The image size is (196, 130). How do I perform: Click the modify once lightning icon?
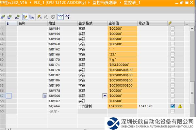(x=39, y=17)
